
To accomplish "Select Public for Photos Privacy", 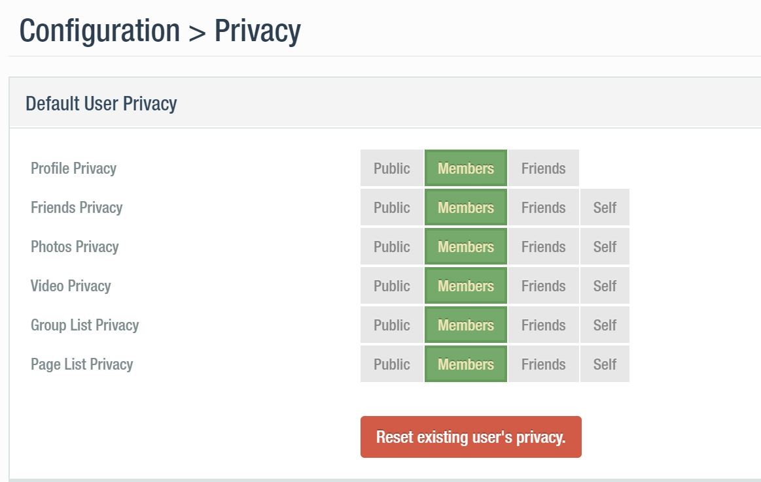I will pos(391,247).
